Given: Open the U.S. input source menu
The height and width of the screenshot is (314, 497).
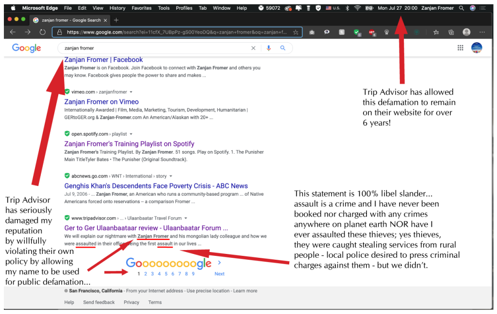Looking at the screenshot, I should 333,8.
